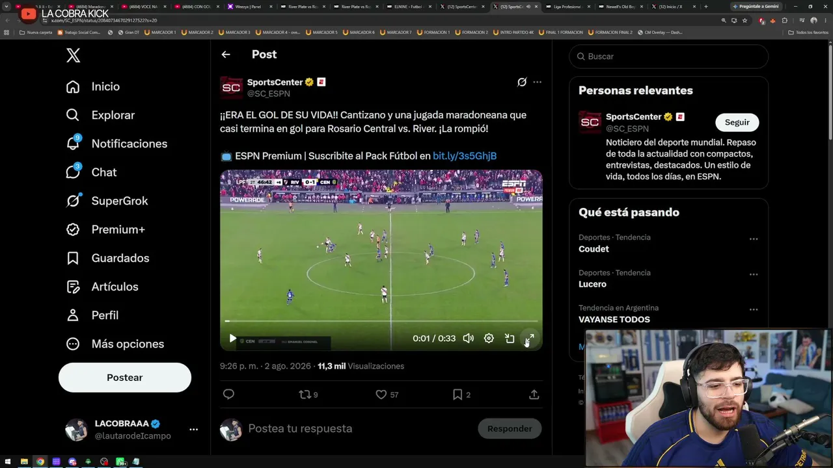Image resolution: width=833 pixels, height=468 pixels.
Task: Click the Pregúntale a Gemini button
Action: coord(756,6)
